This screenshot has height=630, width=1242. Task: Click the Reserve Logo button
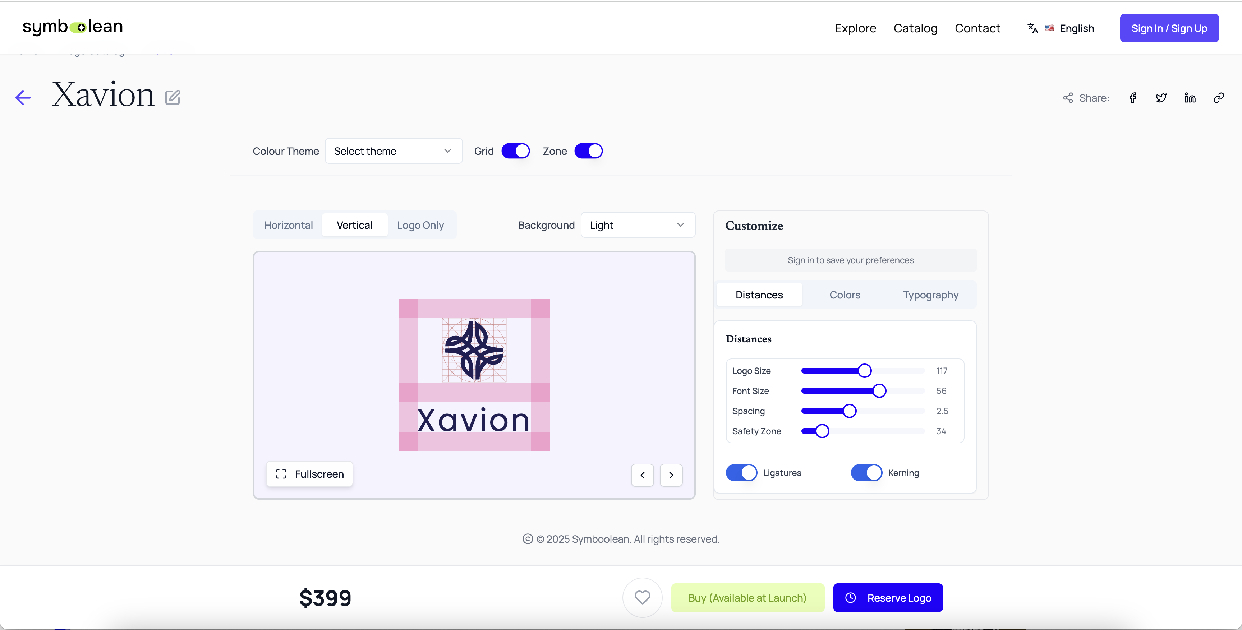click(888, 598)
